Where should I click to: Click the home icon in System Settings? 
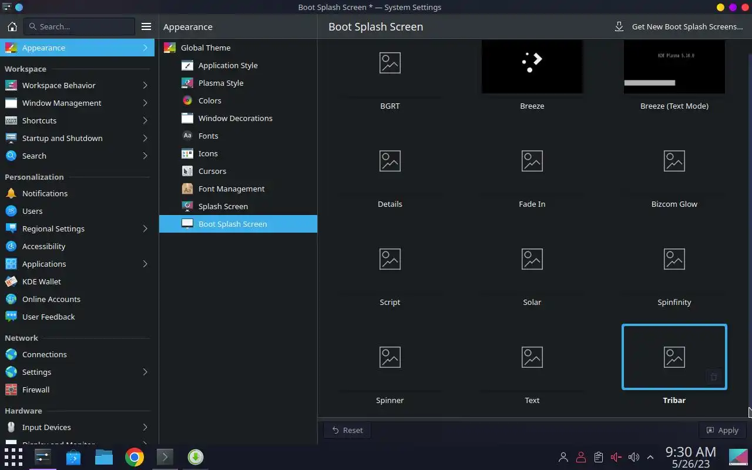(x=12, y=26)
